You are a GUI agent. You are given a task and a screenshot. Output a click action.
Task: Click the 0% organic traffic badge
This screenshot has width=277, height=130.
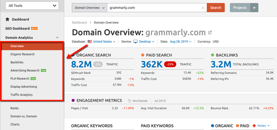pos(98,64)
